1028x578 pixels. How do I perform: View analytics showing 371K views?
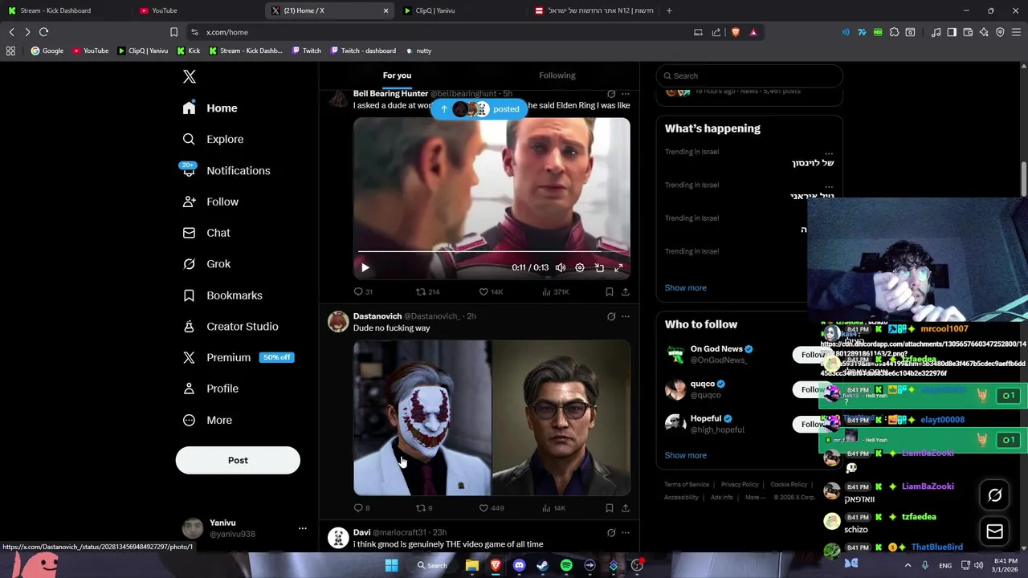point(556,291)
